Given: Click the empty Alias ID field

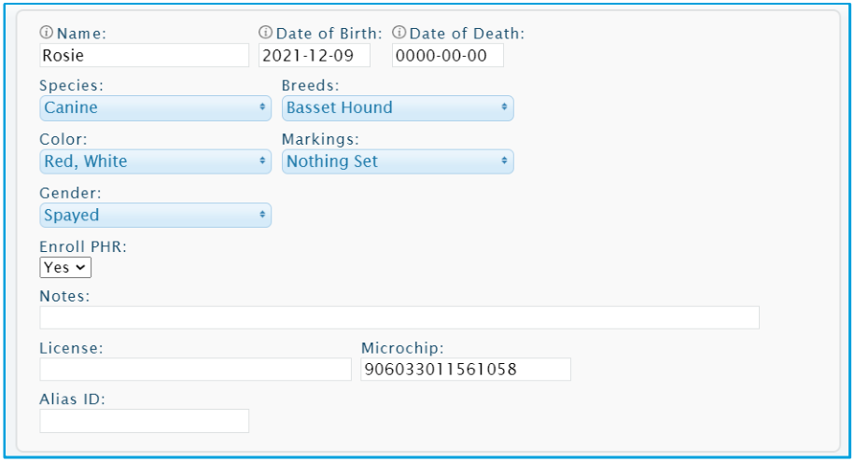Looking at the screenshot, I should pyautogui.click(x=145, y=421).
